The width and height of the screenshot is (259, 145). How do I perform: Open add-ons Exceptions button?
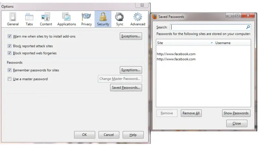[x=131, y=36]
